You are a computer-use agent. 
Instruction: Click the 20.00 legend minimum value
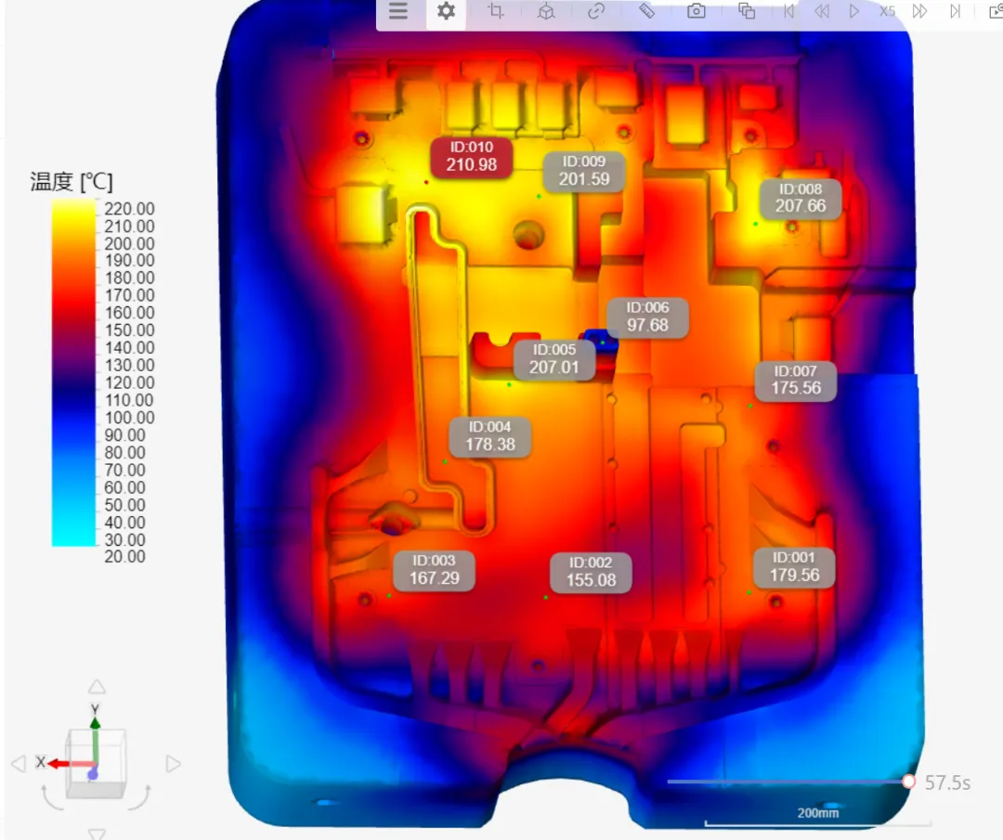coord(124,556)
